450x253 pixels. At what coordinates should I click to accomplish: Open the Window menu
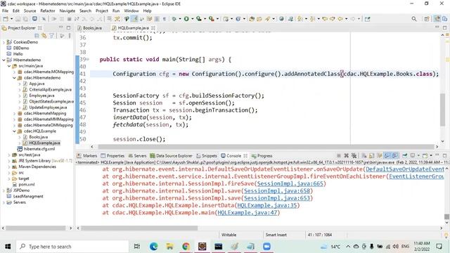[131, 11]
